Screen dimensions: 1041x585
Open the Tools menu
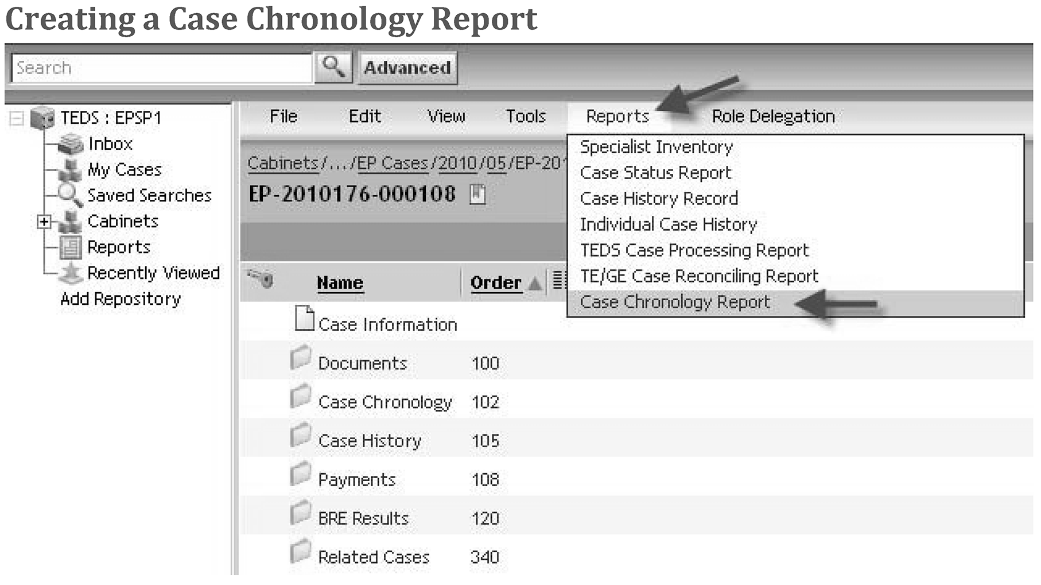click(x=525, y=117)
